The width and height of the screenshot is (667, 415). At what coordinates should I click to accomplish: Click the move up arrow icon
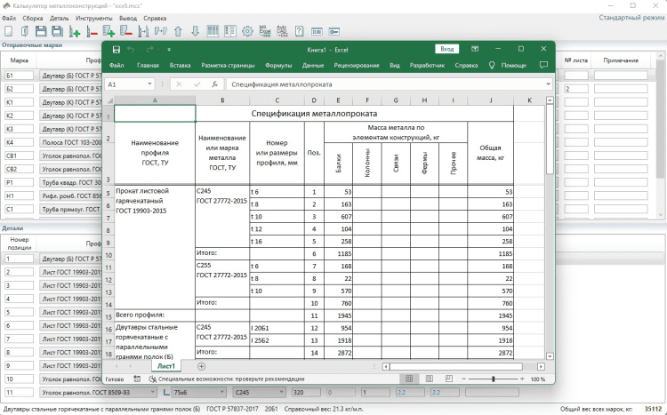pyautogui.click(x=178, y=31)
